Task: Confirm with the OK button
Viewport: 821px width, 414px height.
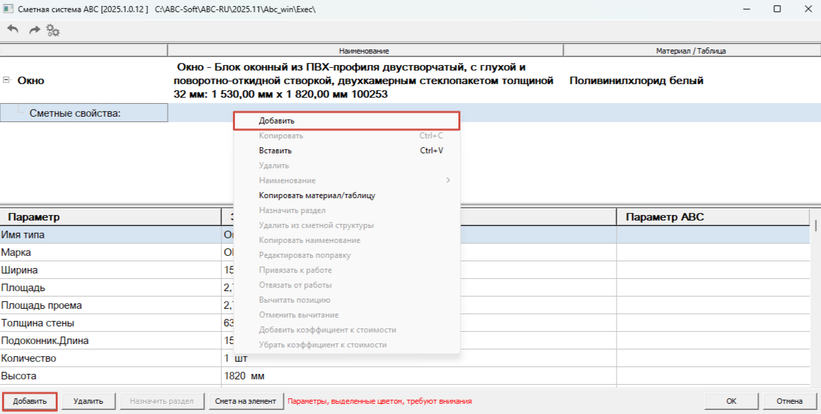Action: tap(731, 401)
